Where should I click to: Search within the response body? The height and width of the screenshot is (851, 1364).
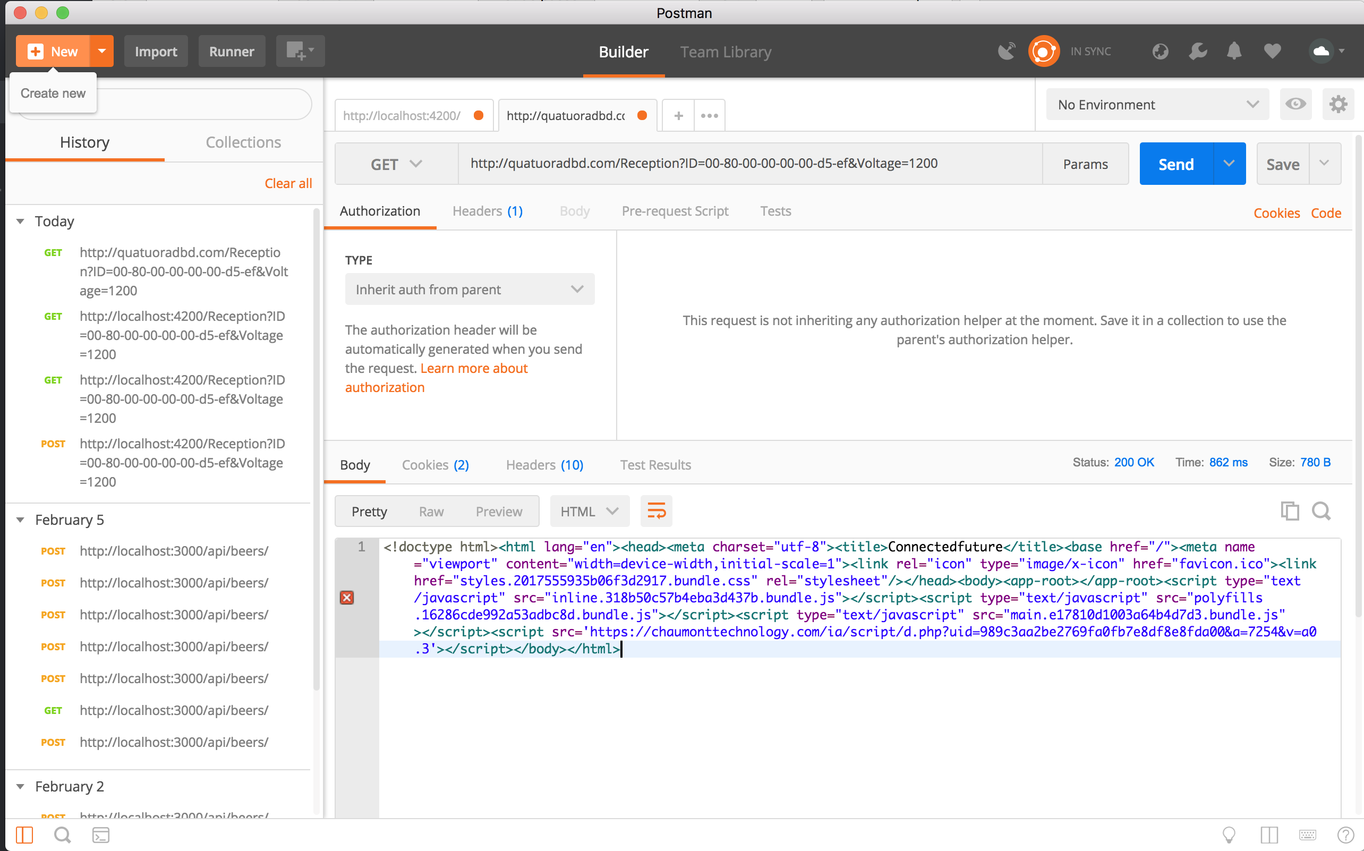click(x=1321, y=511)
